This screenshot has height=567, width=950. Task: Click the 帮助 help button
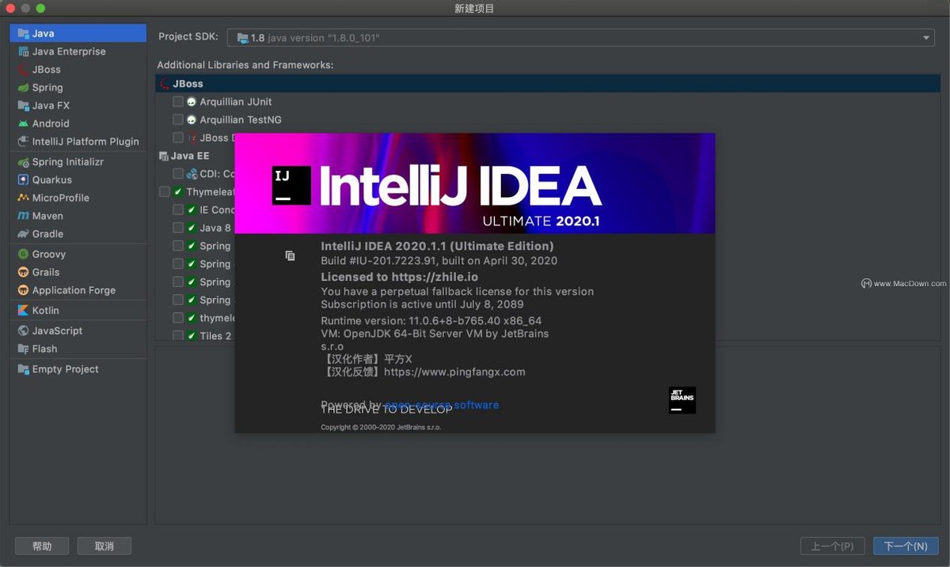pos(42,546)
